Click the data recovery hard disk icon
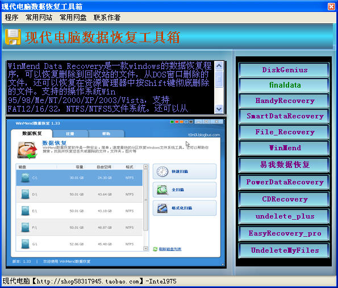The image size is (338, 288). click(x=27, y=150)
